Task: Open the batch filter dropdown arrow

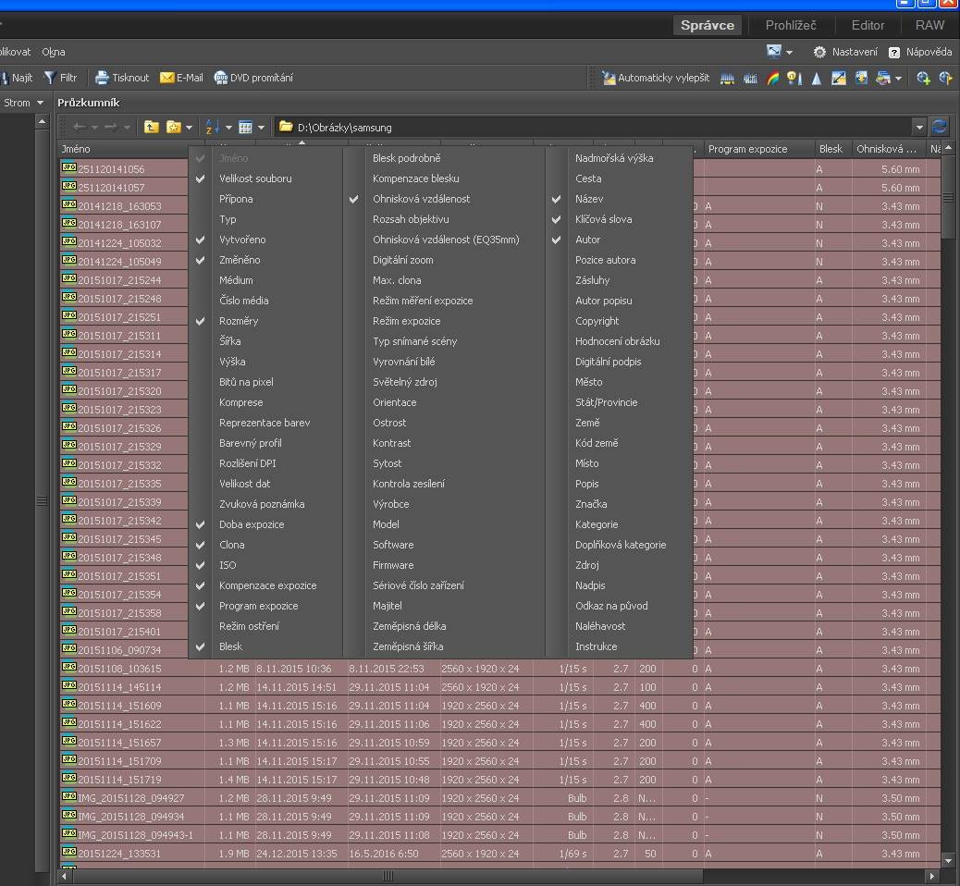Action: (x=898, y=79)
